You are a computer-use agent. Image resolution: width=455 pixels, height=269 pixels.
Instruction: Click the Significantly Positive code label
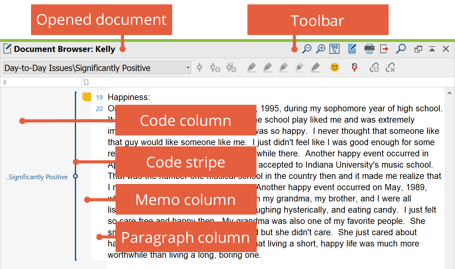(x=37, y=177)
